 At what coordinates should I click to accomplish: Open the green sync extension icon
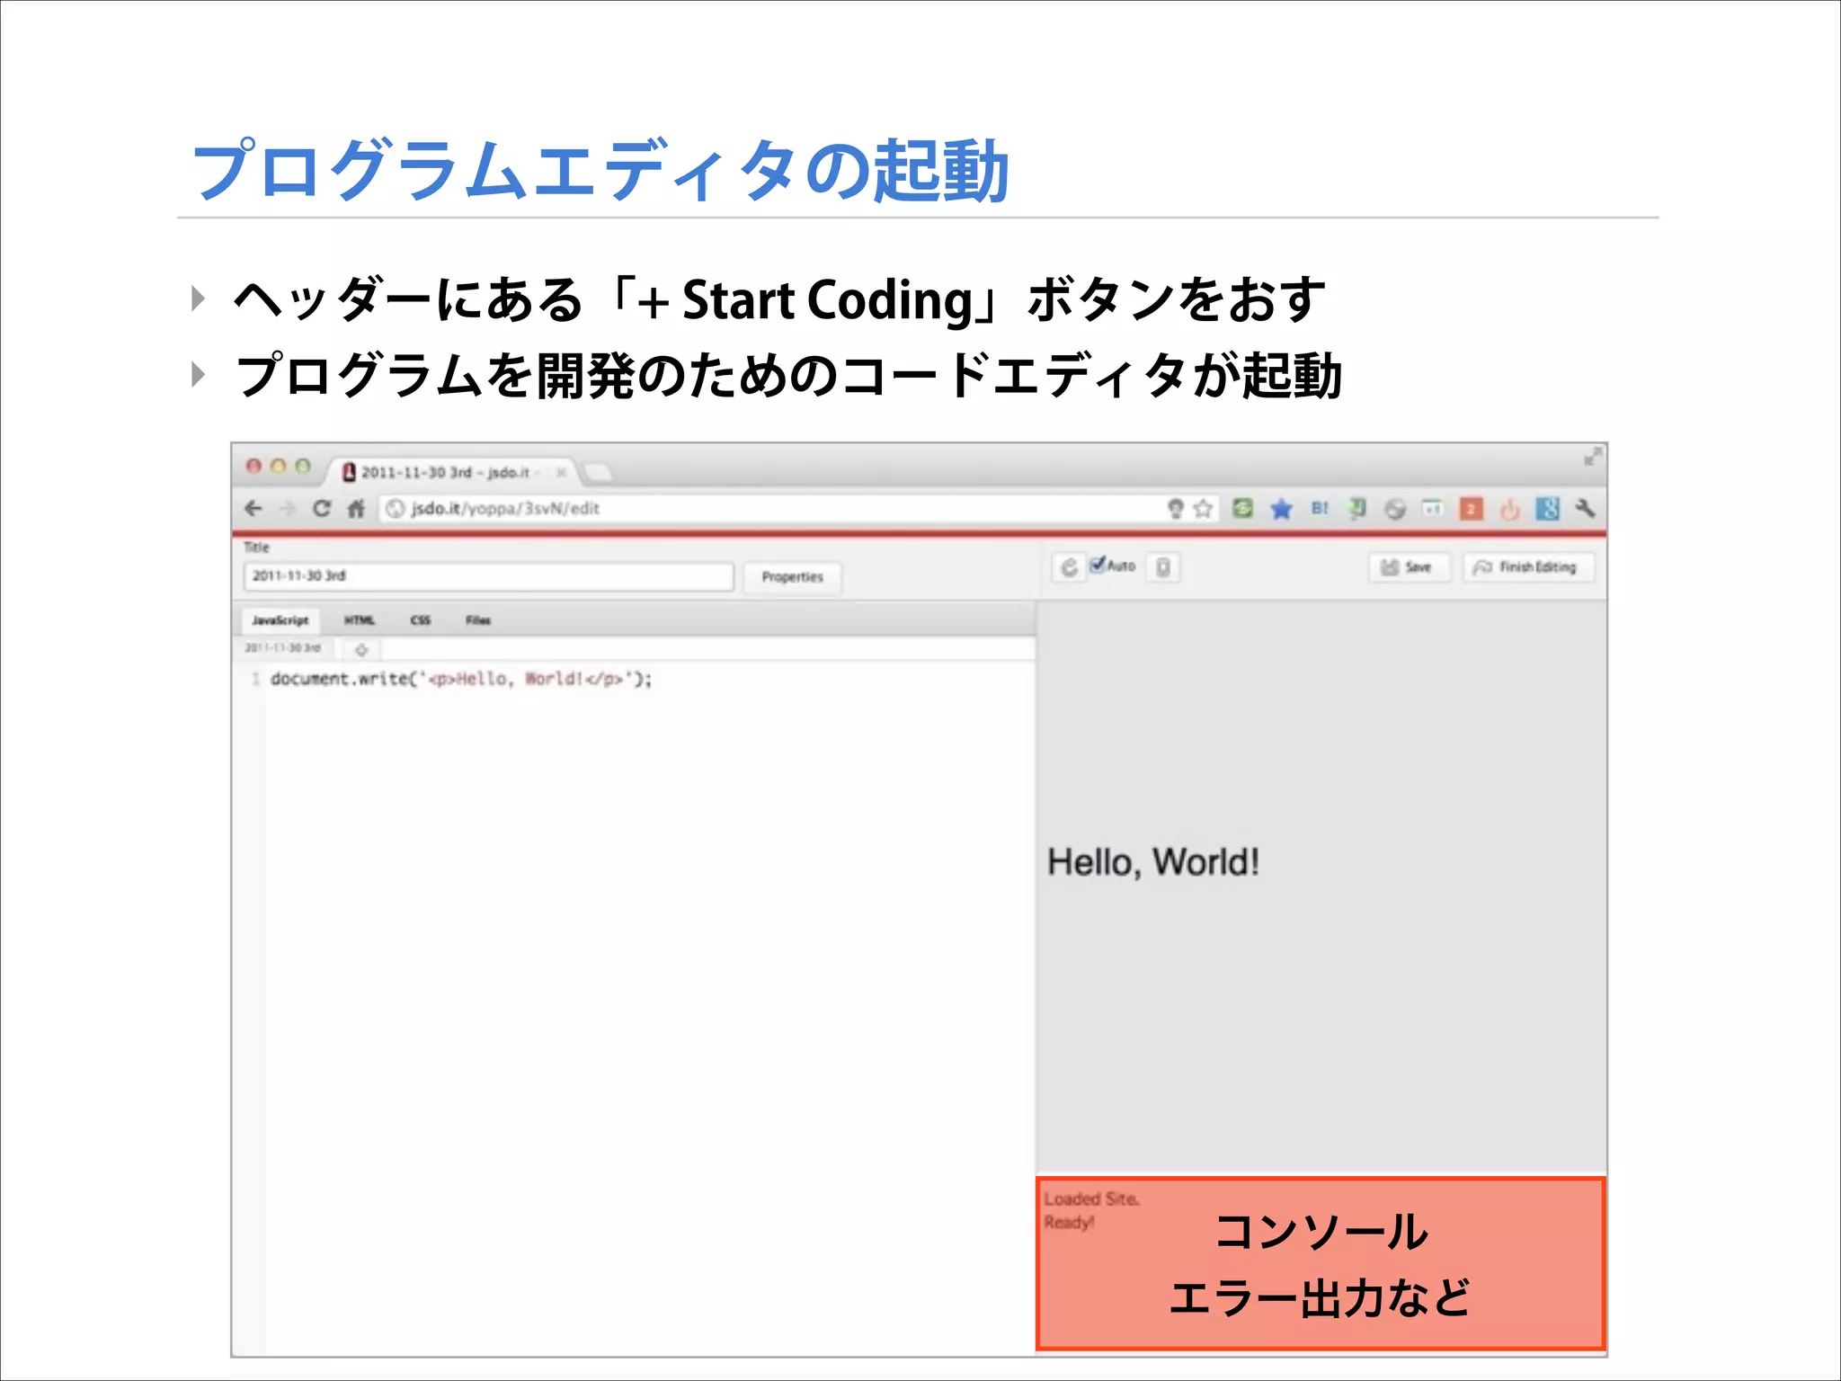[1242, 509]
